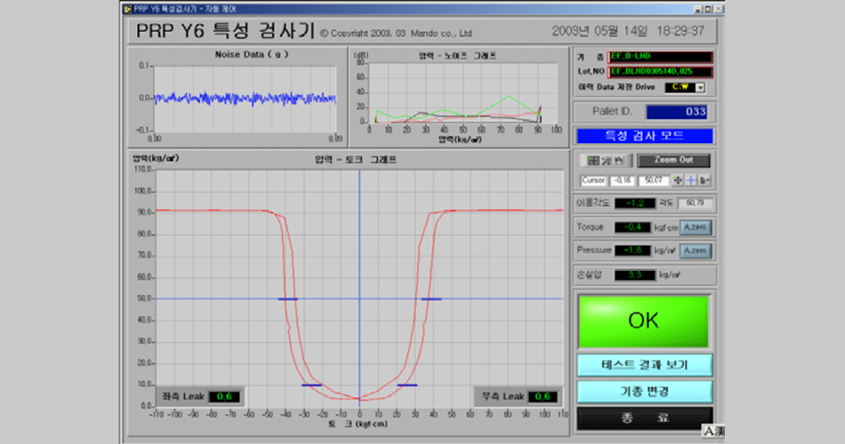Click the 각도 value 60.79

click(695, 203)
